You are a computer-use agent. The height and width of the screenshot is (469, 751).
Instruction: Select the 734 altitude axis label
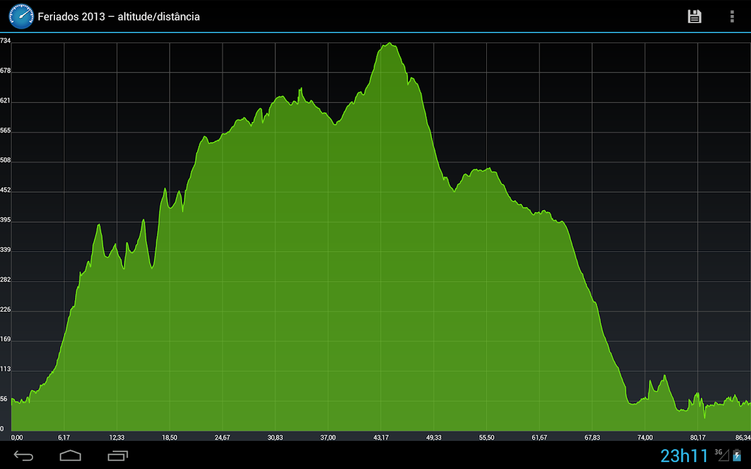(x=6, y=41)
